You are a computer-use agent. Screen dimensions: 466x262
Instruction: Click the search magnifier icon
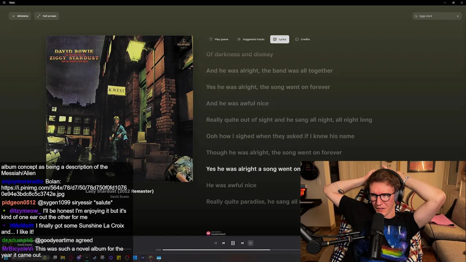[x=416, y=16]
